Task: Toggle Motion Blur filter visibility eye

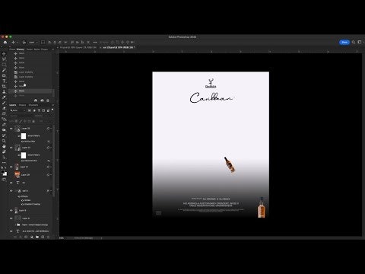Action: click(22, 142)
